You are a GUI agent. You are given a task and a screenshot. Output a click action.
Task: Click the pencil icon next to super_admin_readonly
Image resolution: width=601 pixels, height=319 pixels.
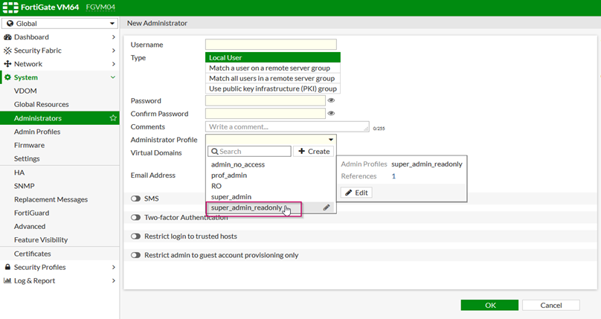327,208
